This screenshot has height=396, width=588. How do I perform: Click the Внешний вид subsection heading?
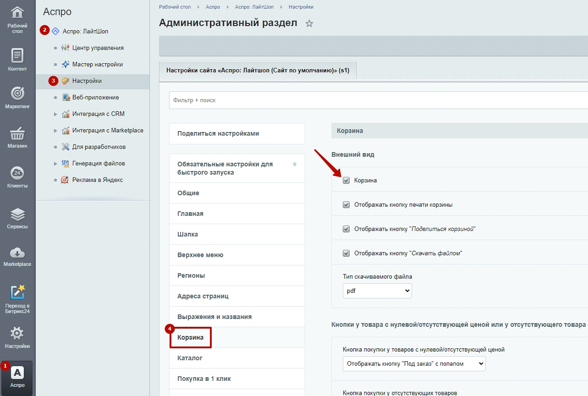coord(353,154)
